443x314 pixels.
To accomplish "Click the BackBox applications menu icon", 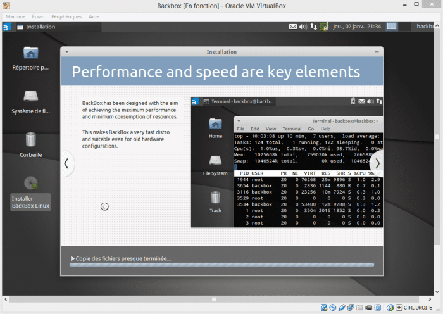I will (x=6, y=27).
